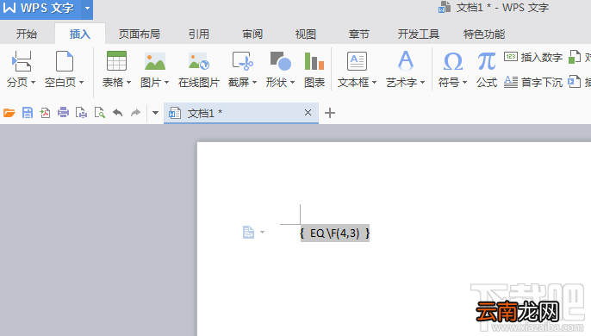Expand the Shapes (形状) dropdown arrow

click(293, 82)
